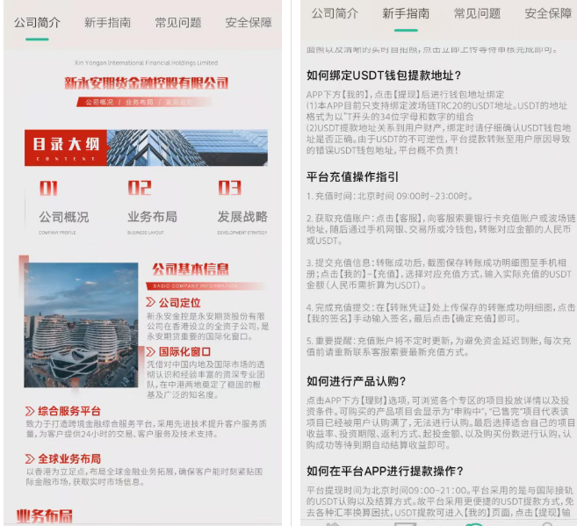Select the active 新手指南 tab in right screen

pos(406,13)
